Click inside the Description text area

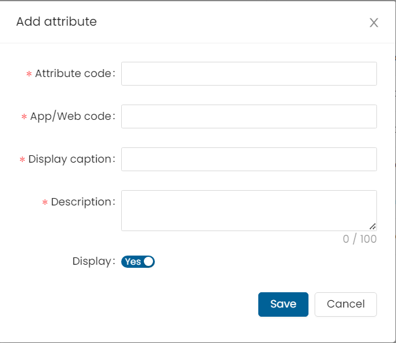click(x=249, y=210)
